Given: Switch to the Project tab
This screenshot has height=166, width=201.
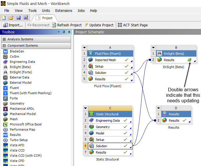Looking at the screenshot, I should tap(44, 18).
